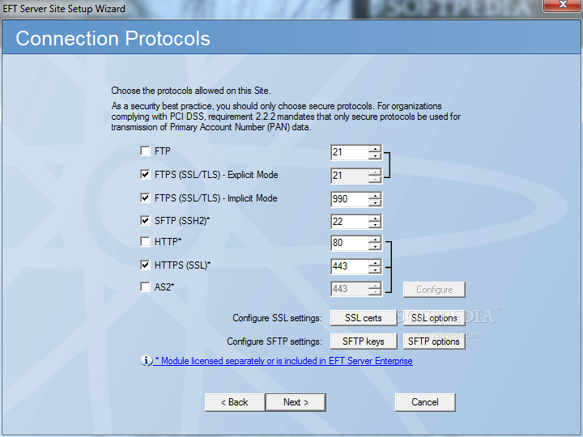Increase HTTP port 80 with up arrow
This screenshot has height=437, width=583.
coord(375,240)
